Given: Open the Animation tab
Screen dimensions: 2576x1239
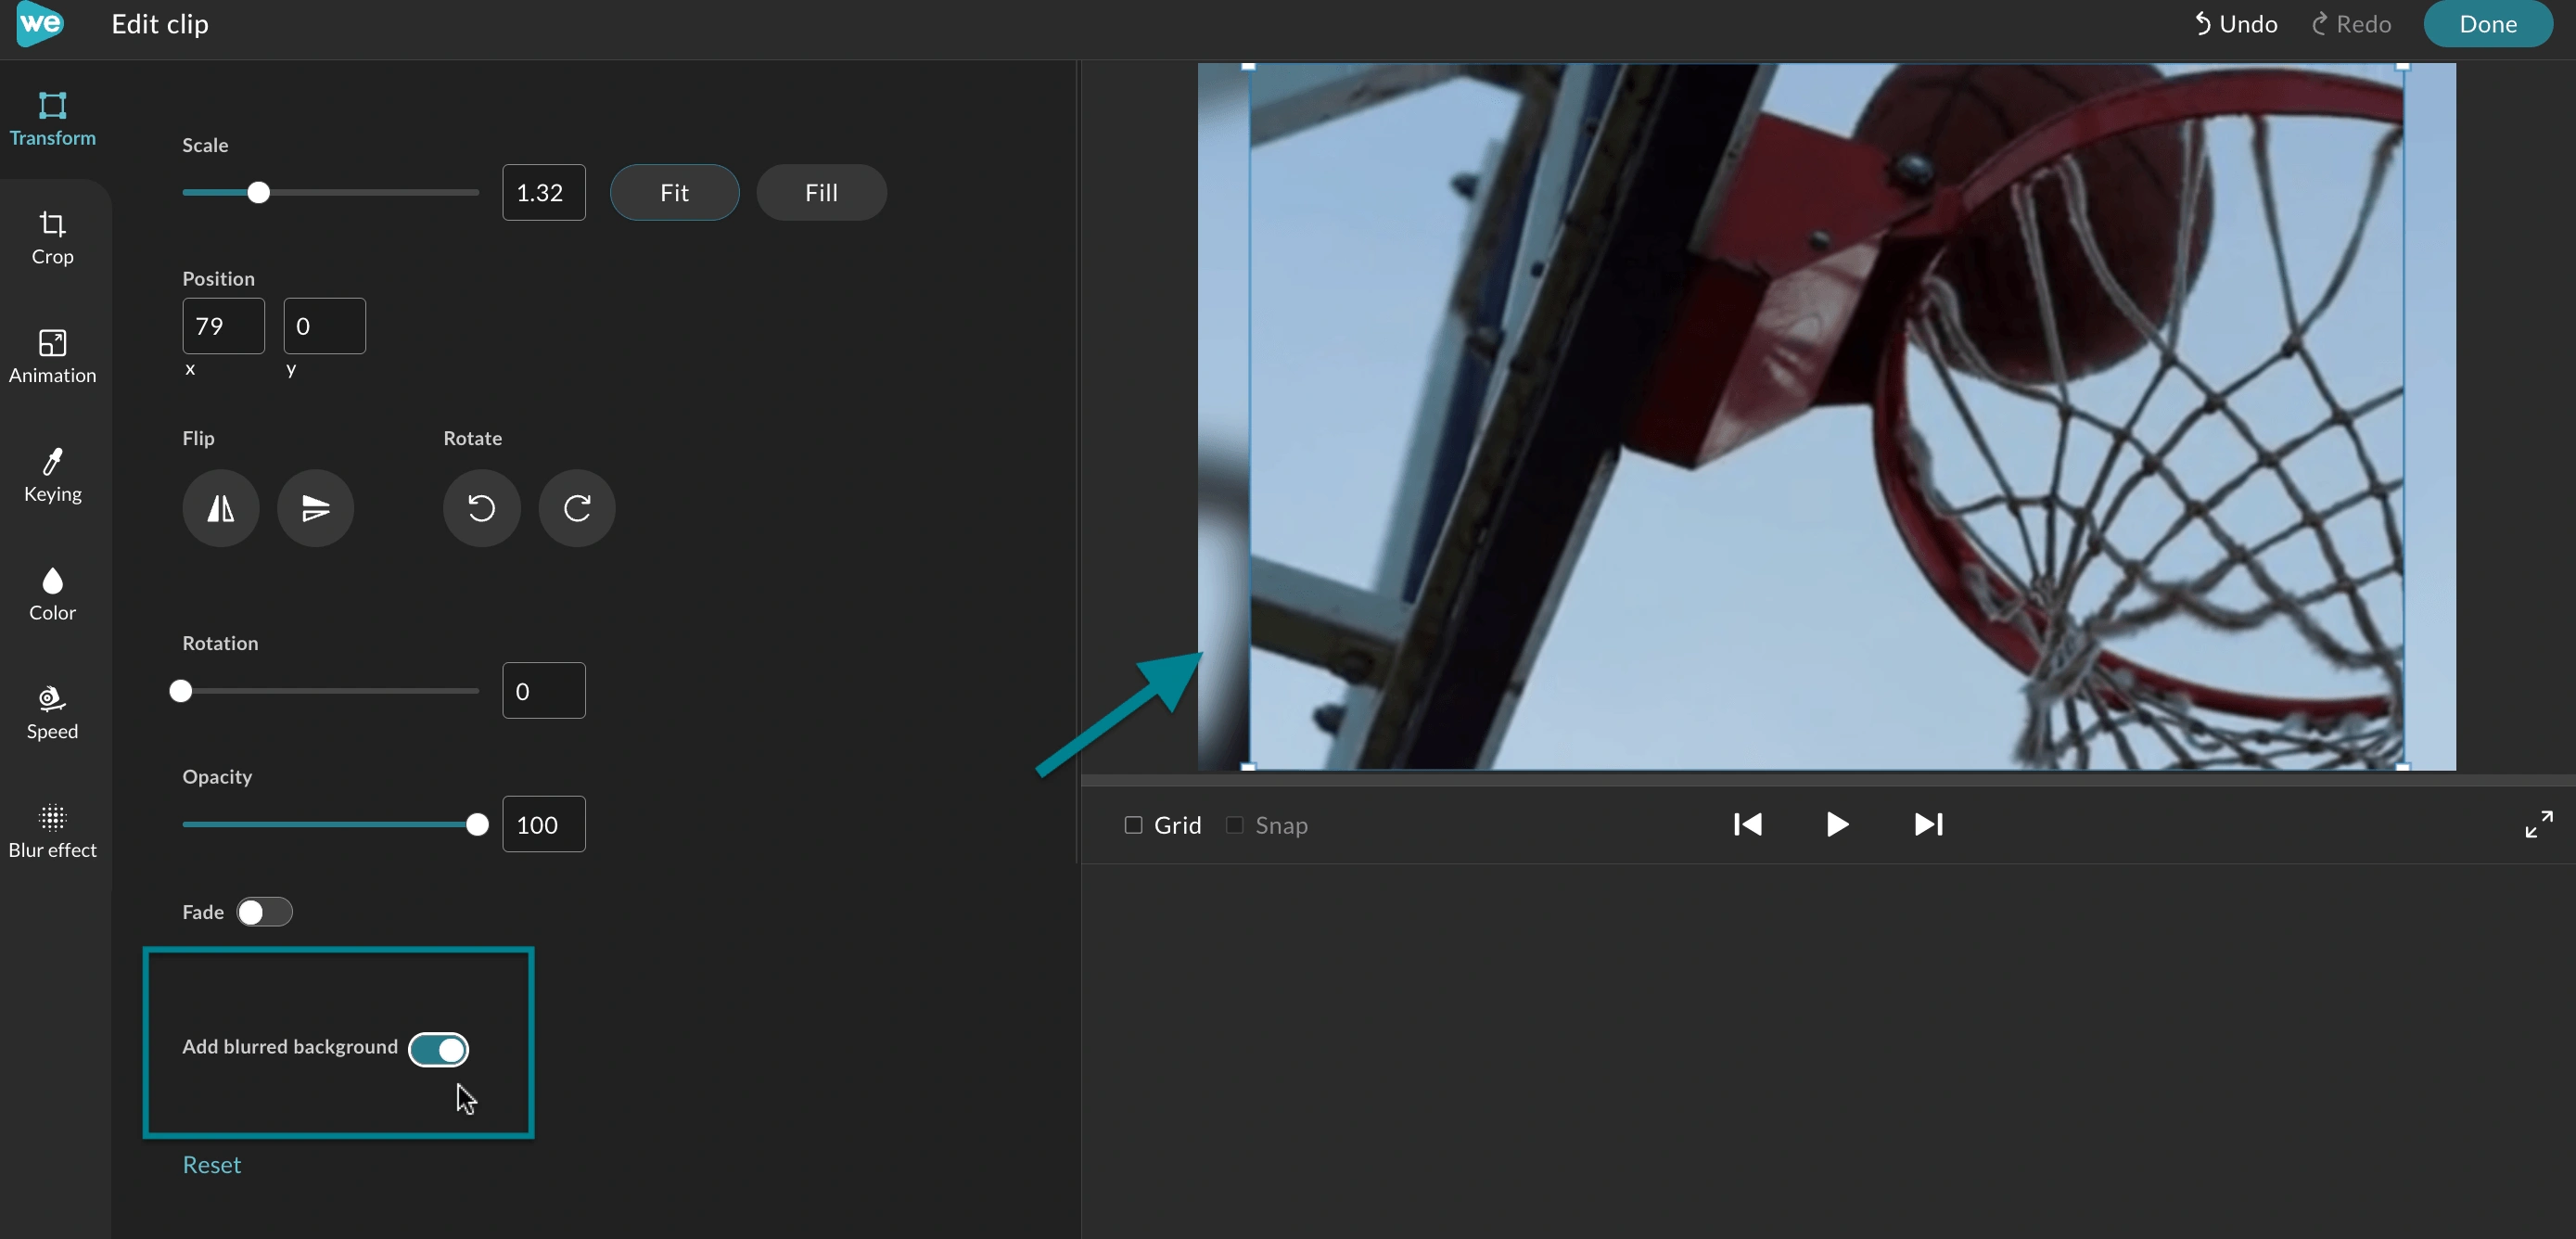Looking at the screenshot, I should 53,357.
